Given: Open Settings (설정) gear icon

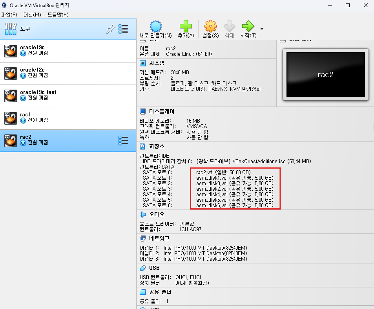Looking at the screenshot, I should (210, 26).
